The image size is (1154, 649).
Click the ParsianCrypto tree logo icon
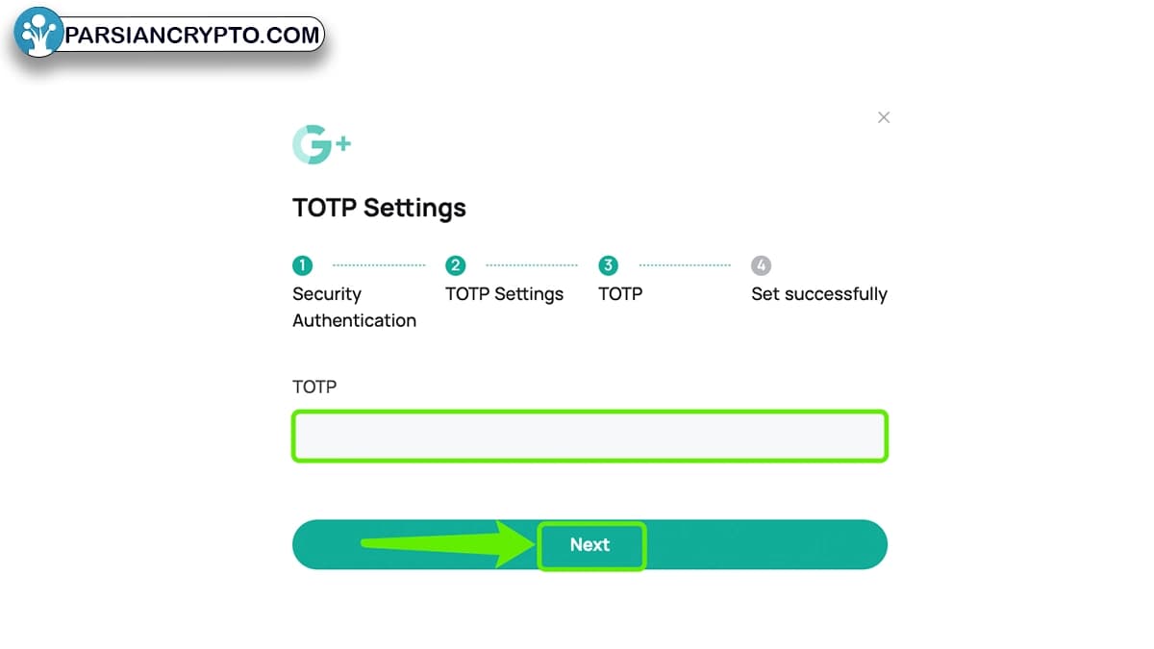pos(38,36)
